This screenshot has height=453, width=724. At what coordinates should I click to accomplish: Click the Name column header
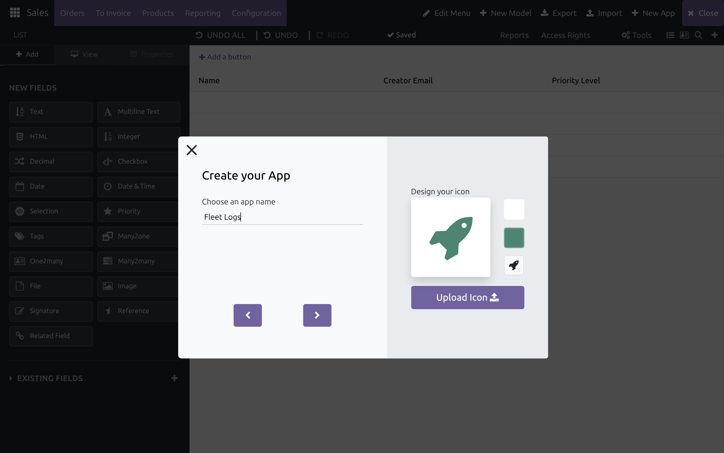[209, 80]
